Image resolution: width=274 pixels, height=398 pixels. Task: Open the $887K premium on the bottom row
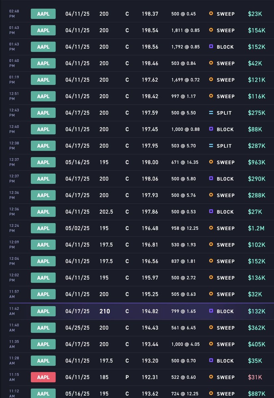(256, 394)
